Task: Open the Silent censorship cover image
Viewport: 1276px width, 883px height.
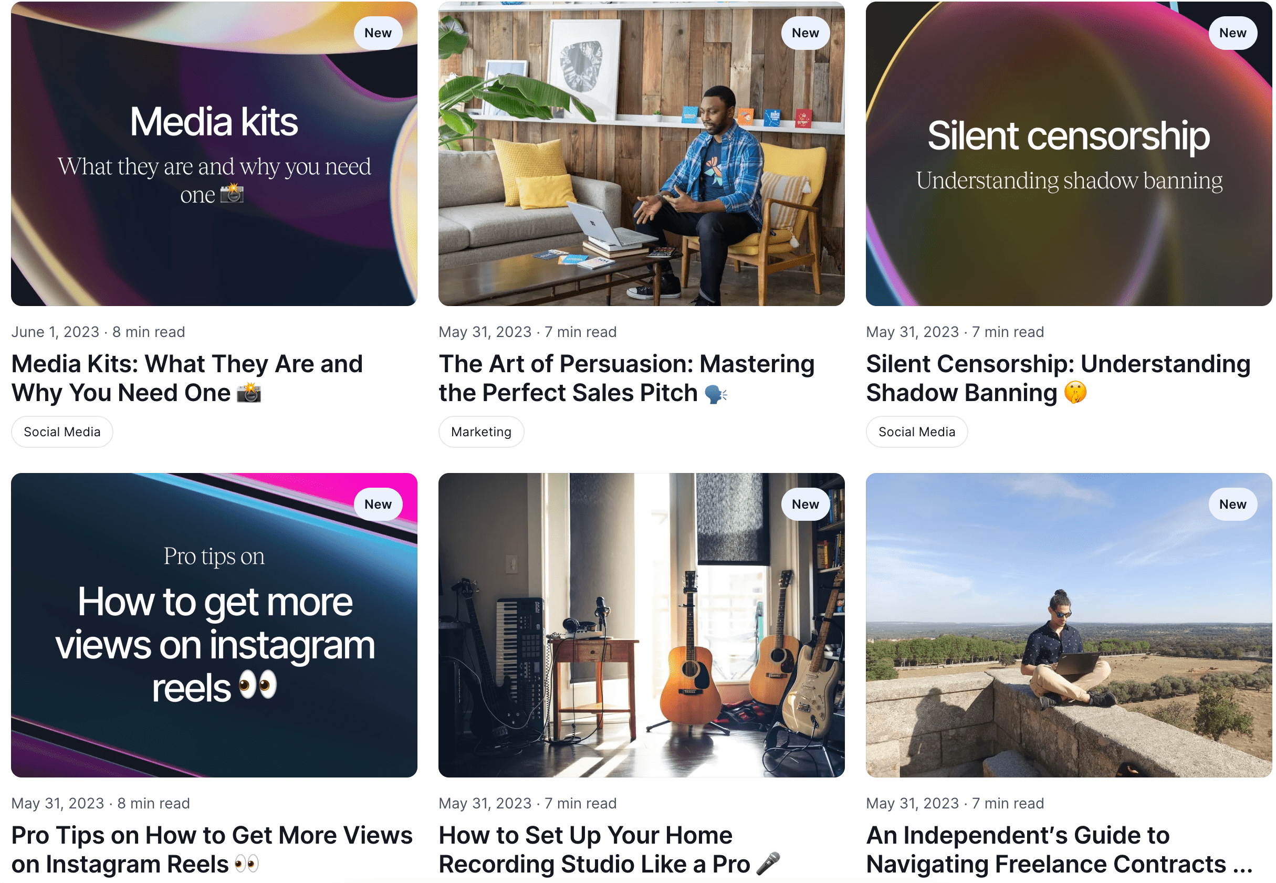Action: click(1068, 153)
